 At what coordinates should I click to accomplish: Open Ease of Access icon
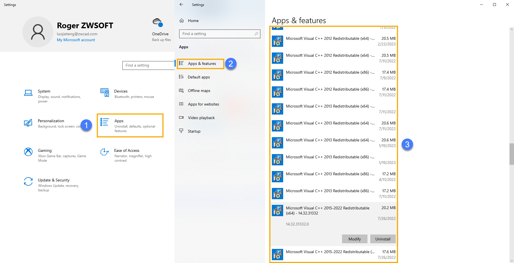tap(104, 152)
